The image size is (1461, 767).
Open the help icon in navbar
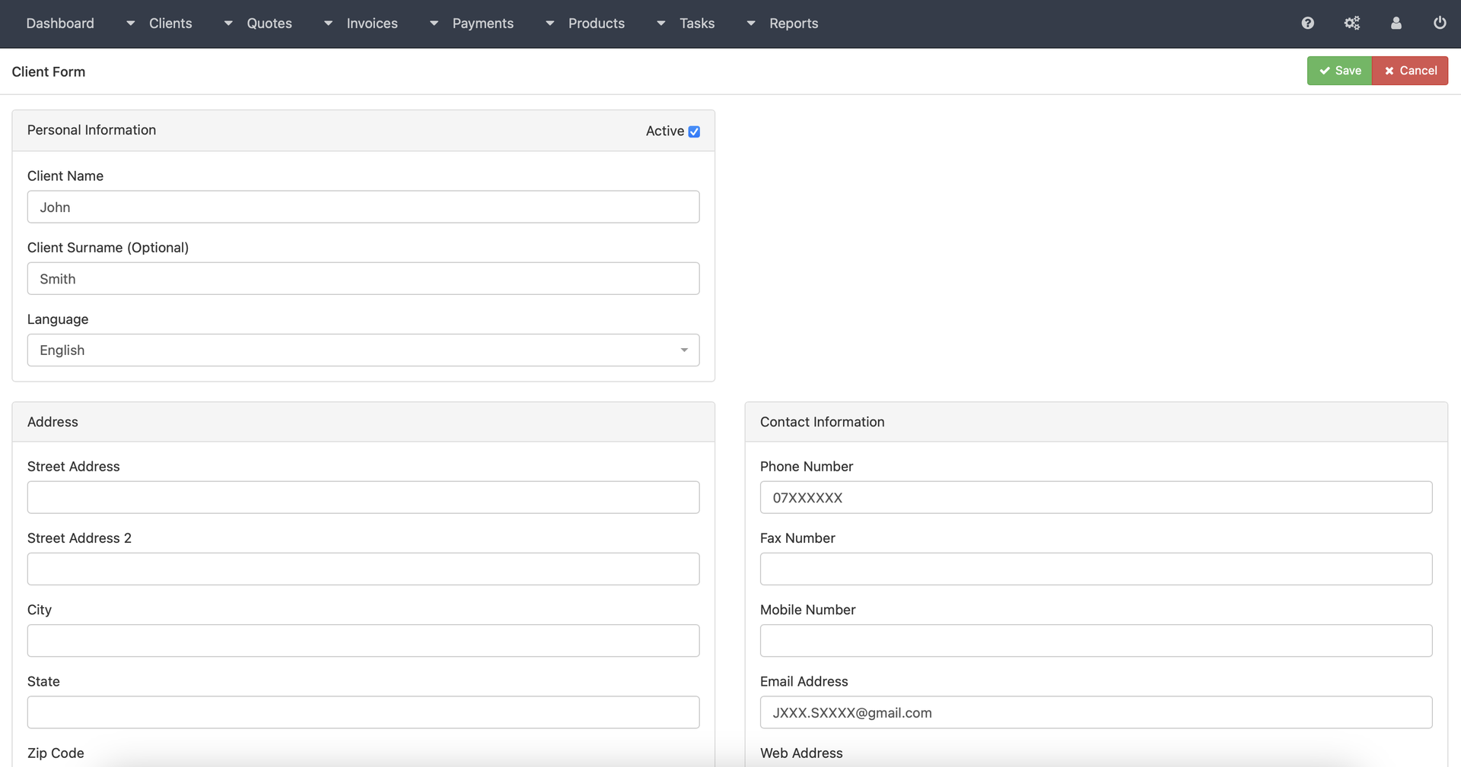pos(1307,23)
